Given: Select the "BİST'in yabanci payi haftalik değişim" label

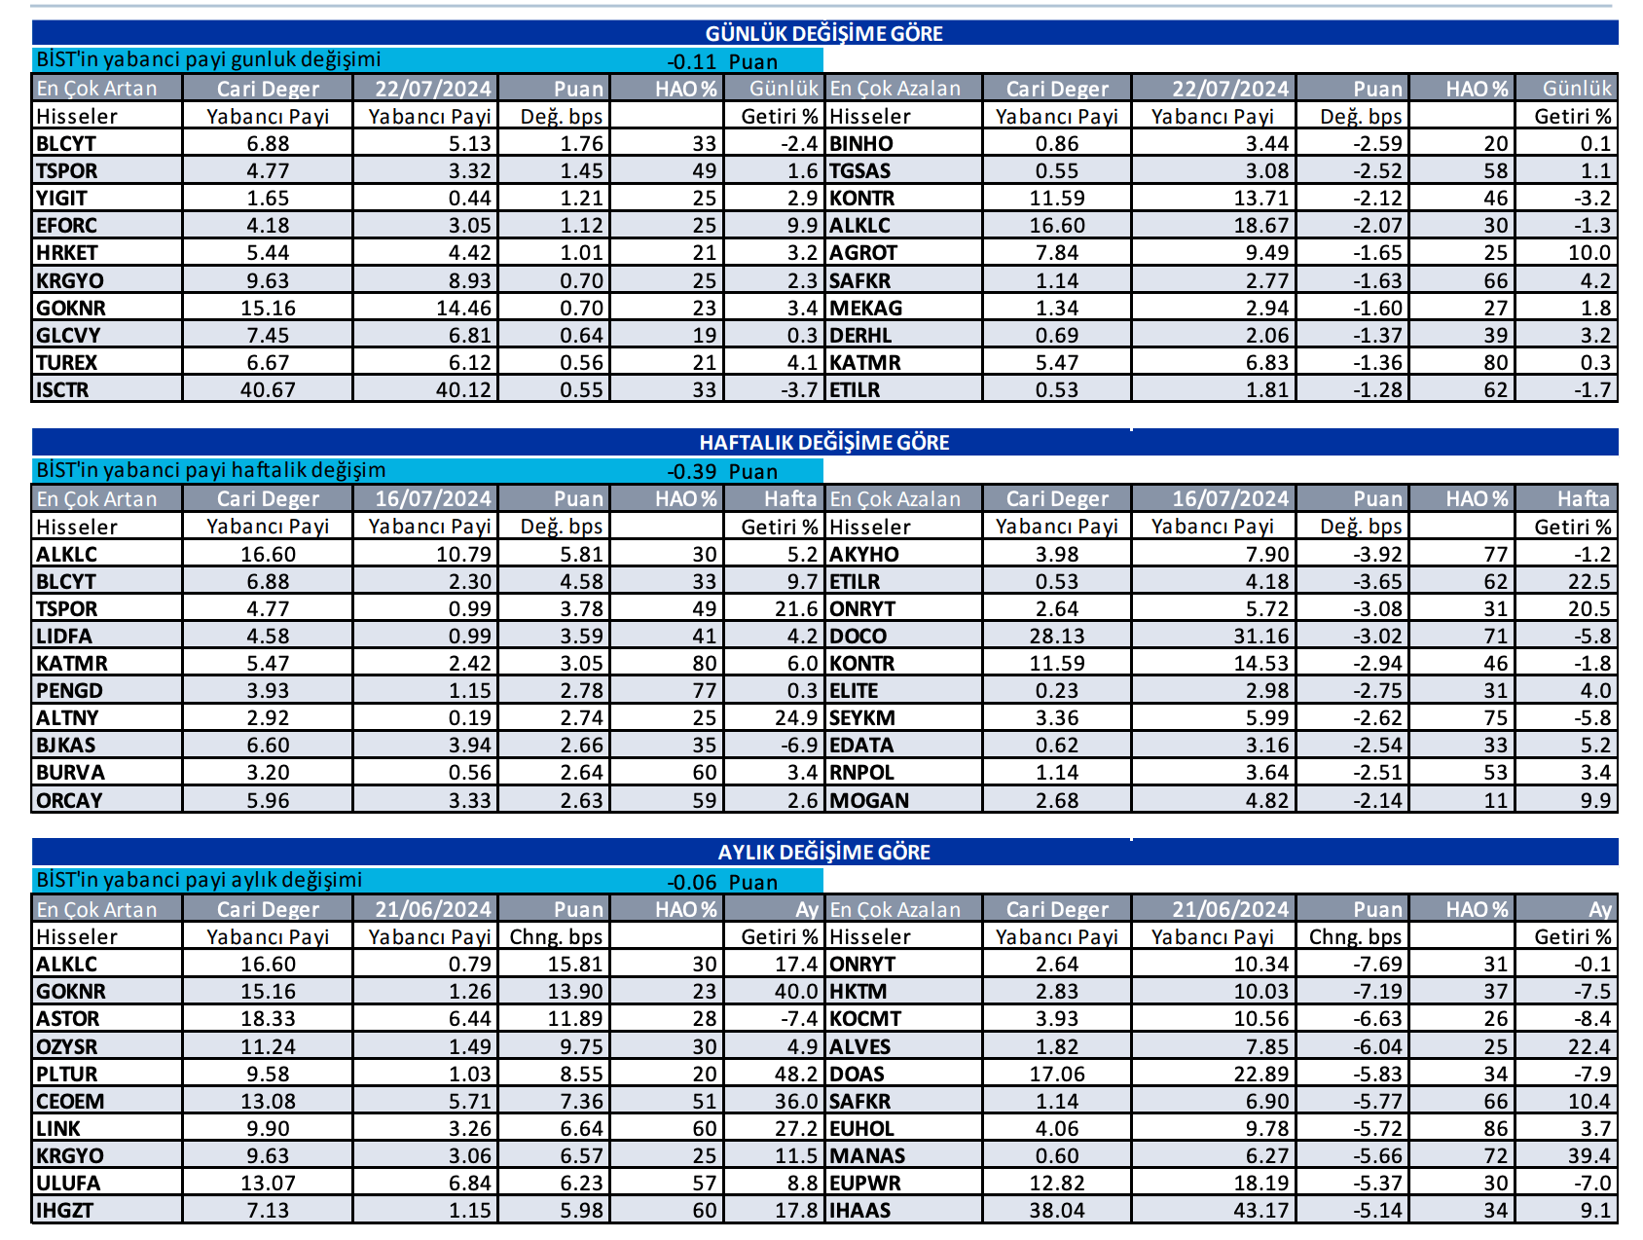Looking at the screenshot, I should 210,470.
